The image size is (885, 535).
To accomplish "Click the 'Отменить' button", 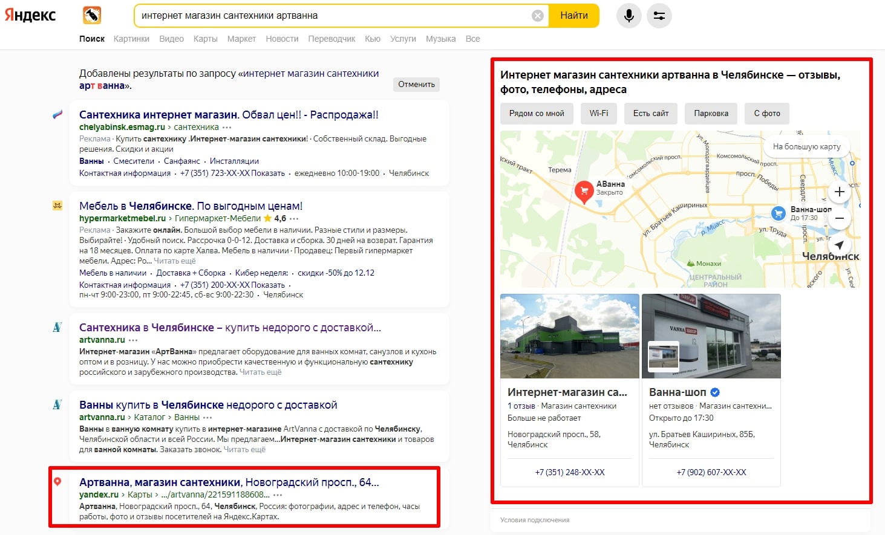I will [x=416, y=85].
